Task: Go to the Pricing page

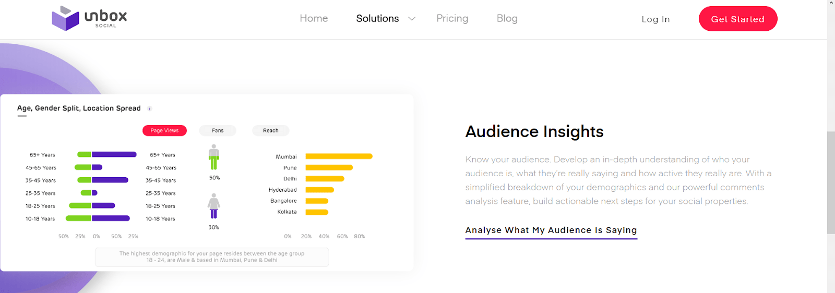Action: pos(452,18)
